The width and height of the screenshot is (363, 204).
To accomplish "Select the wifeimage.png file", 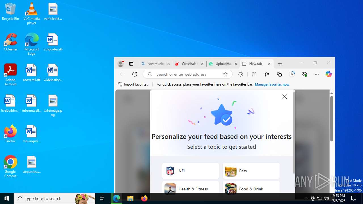I will click(53, 105).
